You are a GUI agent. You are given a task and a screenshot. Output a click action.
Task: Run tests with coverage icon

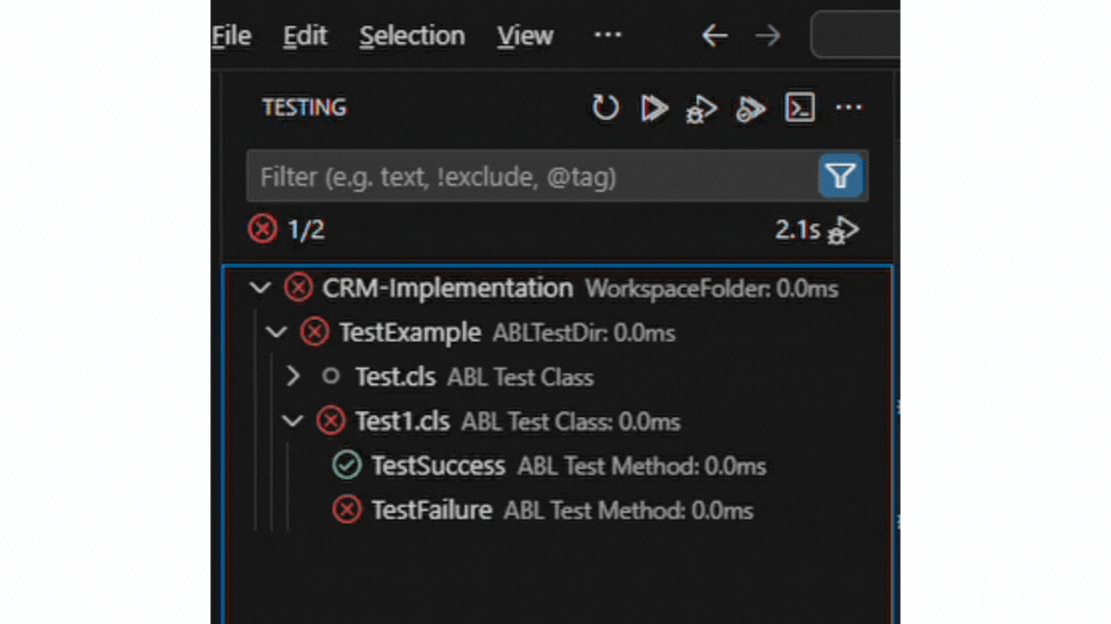click(x=750, y=109)
